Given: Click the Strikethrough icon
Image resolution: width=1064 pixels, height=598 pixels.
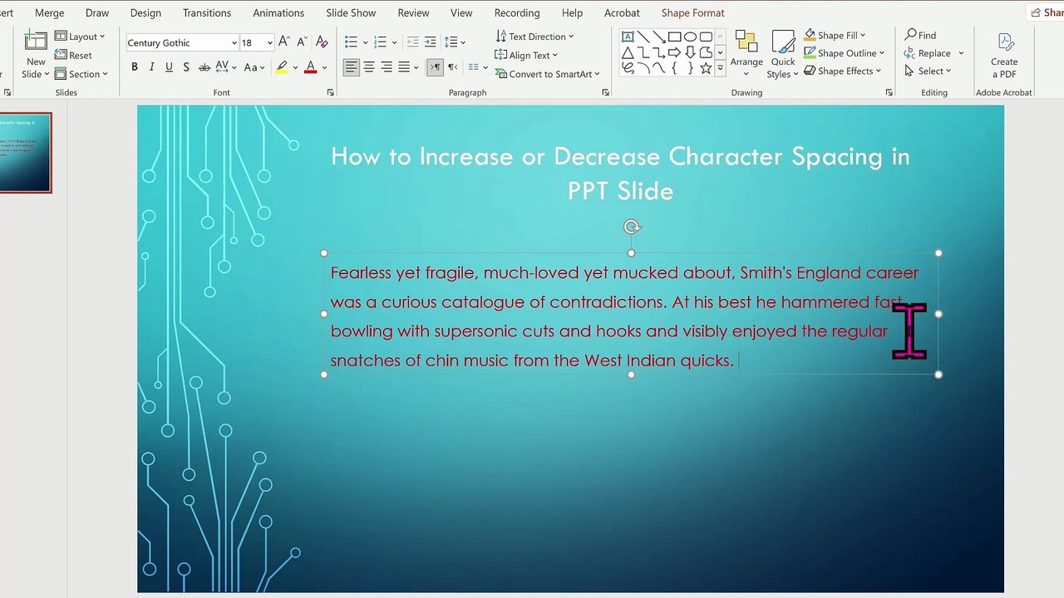Looking at the screenshot, I should [204, 67].
